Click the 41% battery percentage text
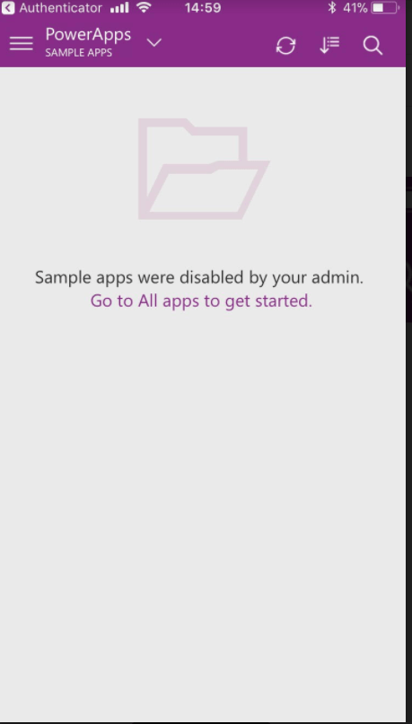The height and width of the screenshot is (724, 412). coord(355,8)
